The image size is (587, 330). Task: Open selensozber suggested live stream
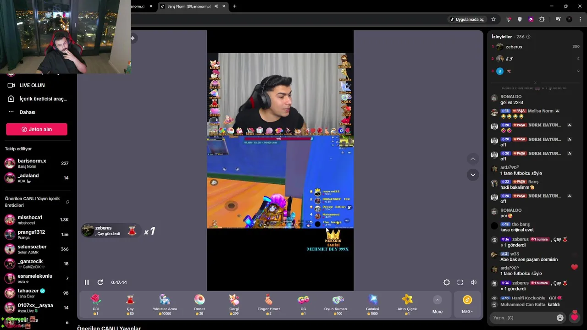pos(37,249)
